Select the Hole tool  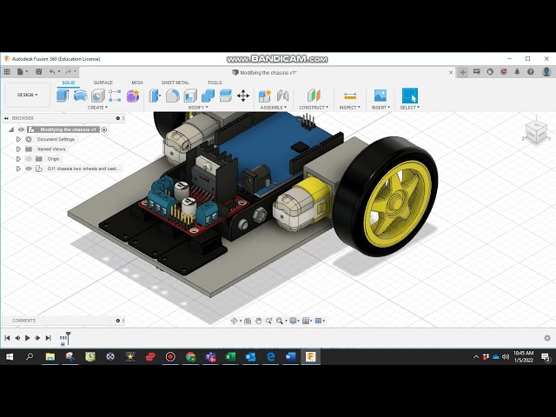tap(98, 96)
